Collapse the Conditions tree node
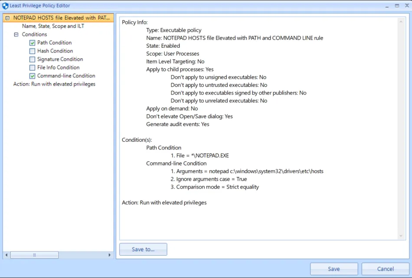This screenshot has width=412, height=278. click(x=16, y=34)
